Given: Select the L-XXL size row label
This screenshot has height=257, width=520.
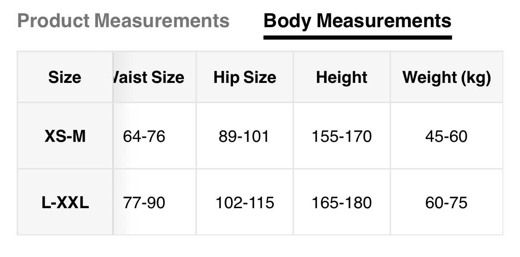Looking at the screenshot, I should tap(65, 203).
